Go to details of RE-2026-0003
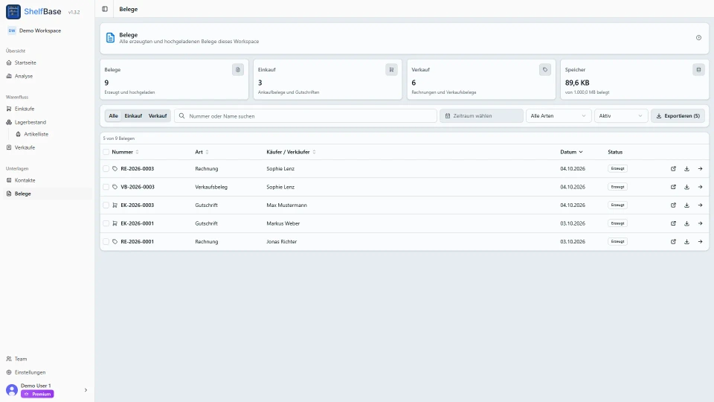This screenshot has width=714, height=402. pyautogui.click(x=701, y=169)
